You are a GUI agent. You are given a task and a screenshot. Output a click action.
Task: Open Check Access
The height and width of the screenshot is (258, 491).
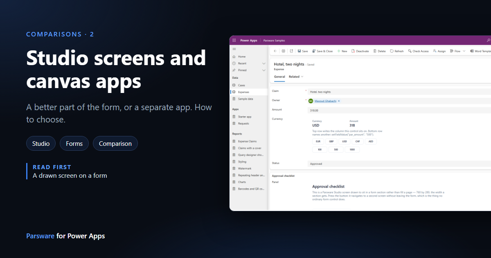point(418,51)
